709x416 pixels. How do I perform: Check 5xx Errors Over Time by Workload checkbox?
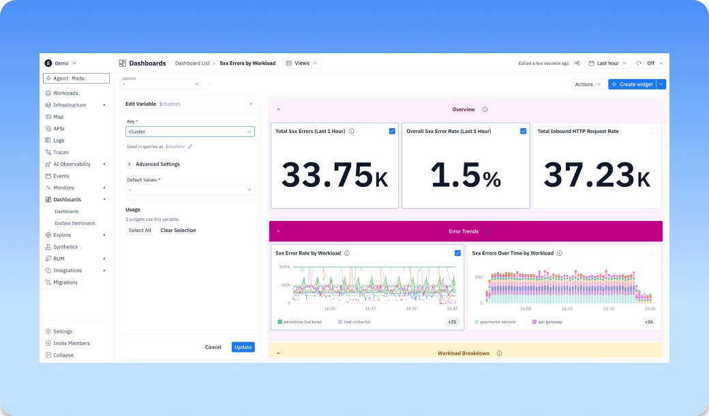click(654, 253)
